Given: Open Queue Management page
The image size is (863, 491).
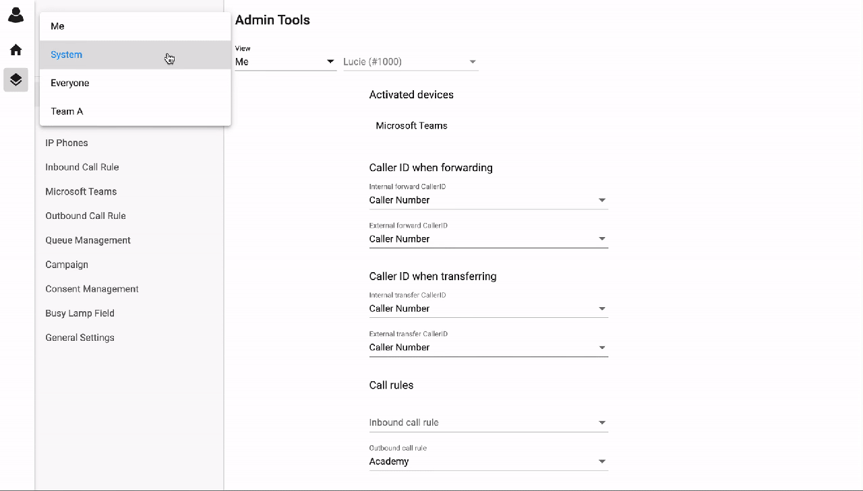Looking at the screenshot, I should pos(88,240).
